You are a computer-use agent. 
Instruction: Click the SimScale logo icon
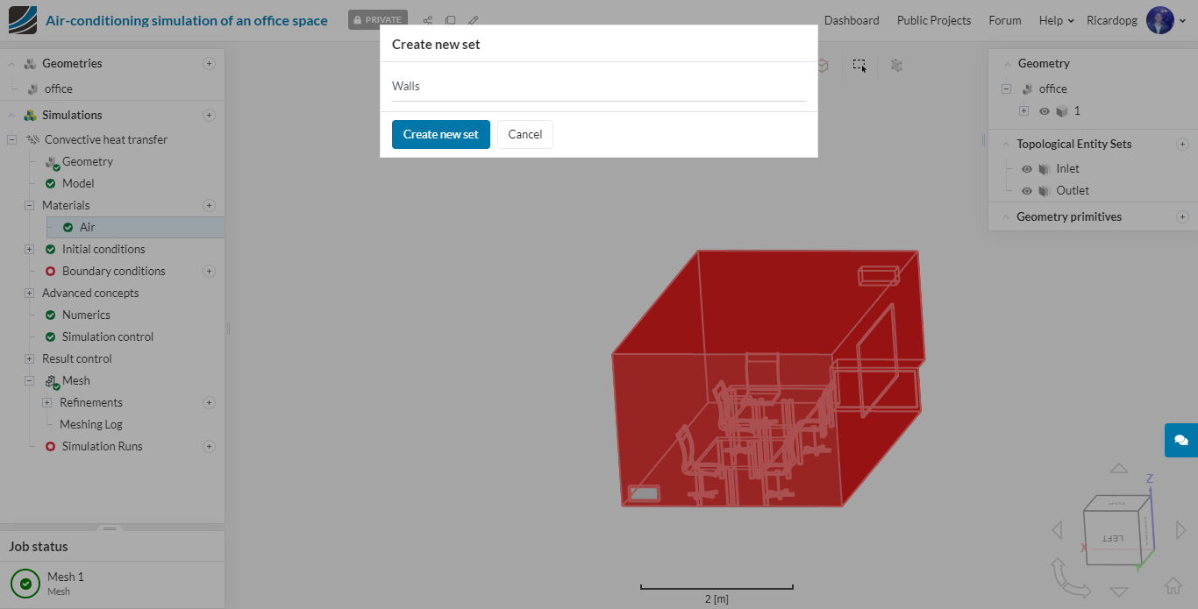point(23,19)
